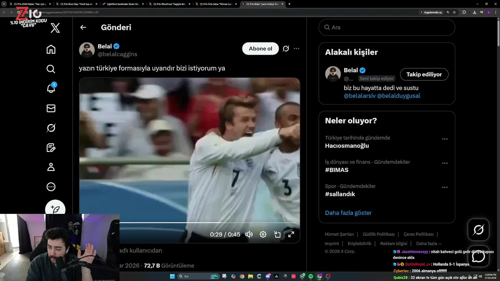This screenshot has width=500, height=281.
Task: Open Erişilebilirlik footer link
Action: (359, 244)
